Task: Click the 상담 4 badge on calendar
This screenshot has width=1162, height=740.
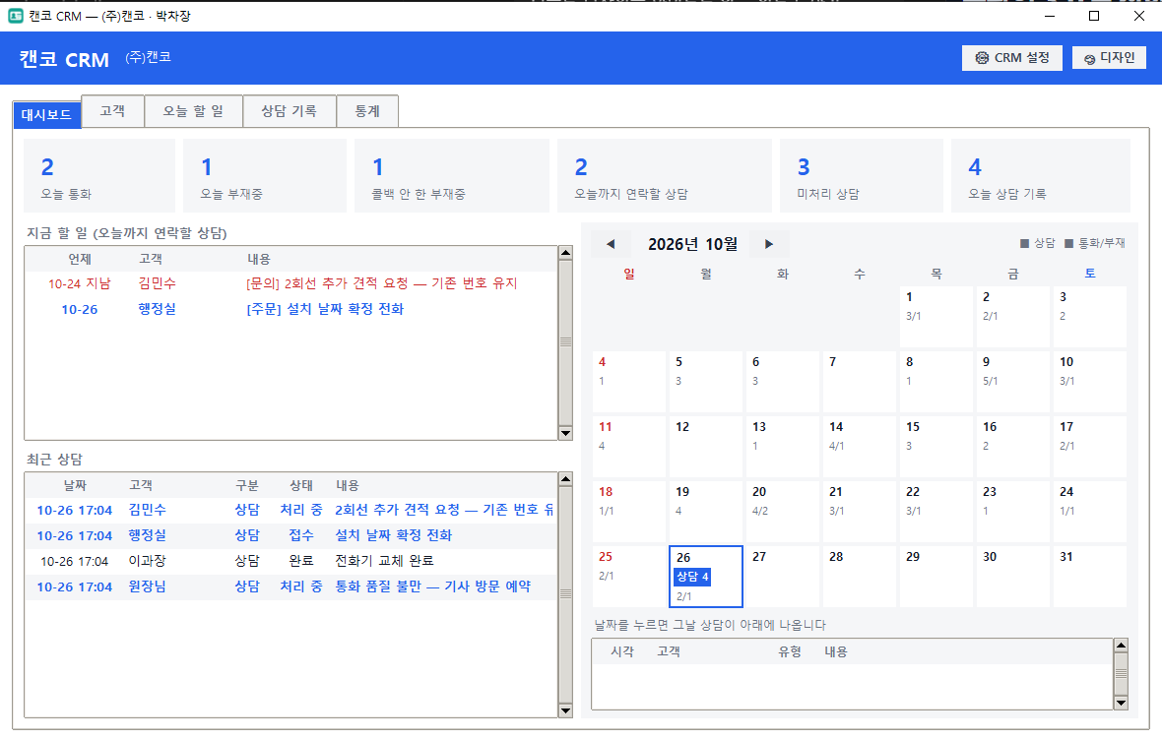Action: (692, 577)
